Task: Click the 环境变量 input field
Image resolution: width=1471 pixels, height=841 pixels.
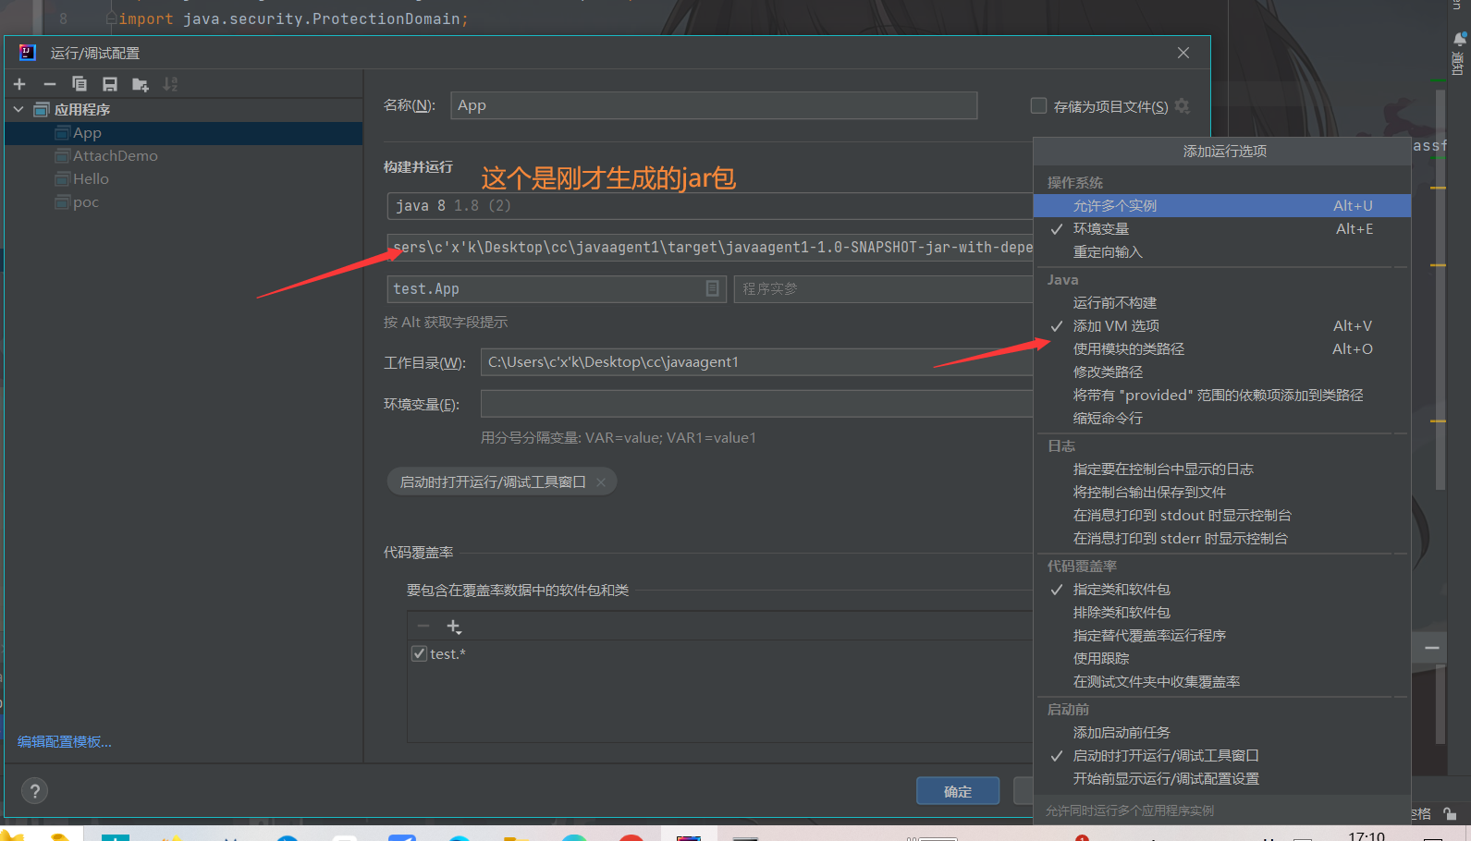Action: pos(756,404)
